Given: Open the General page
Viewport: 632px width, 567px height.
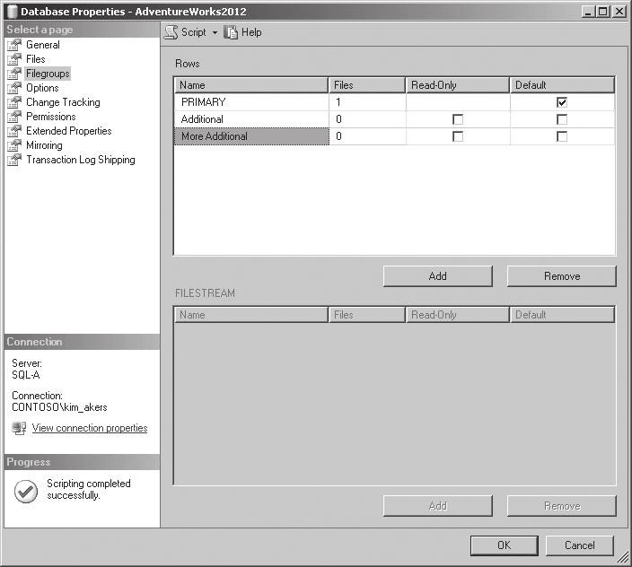Looking at the screenshot, I should click(43, 45).
